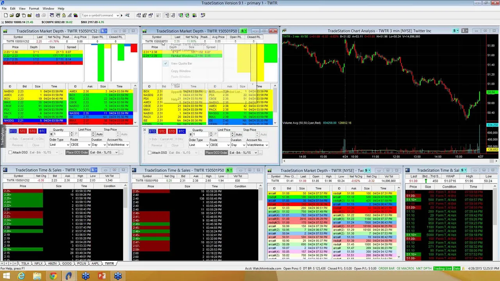Click STO button in P50 order panel
Viewport: 500px width, 281px height.
tap(172, 131)
